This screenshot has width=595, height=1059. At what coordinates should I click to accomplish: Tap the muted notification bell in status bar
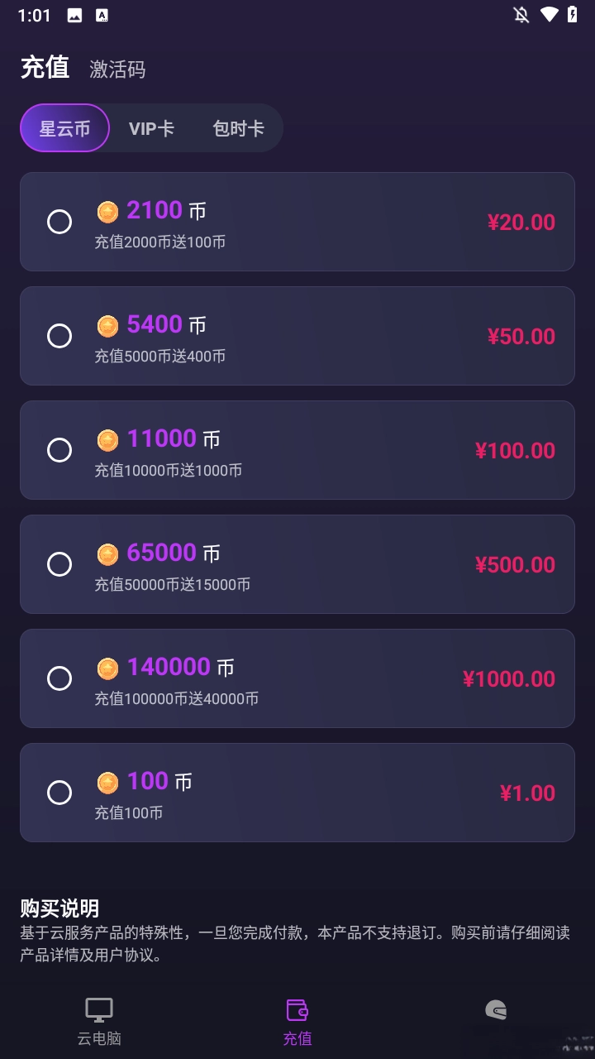click(521, 15)
